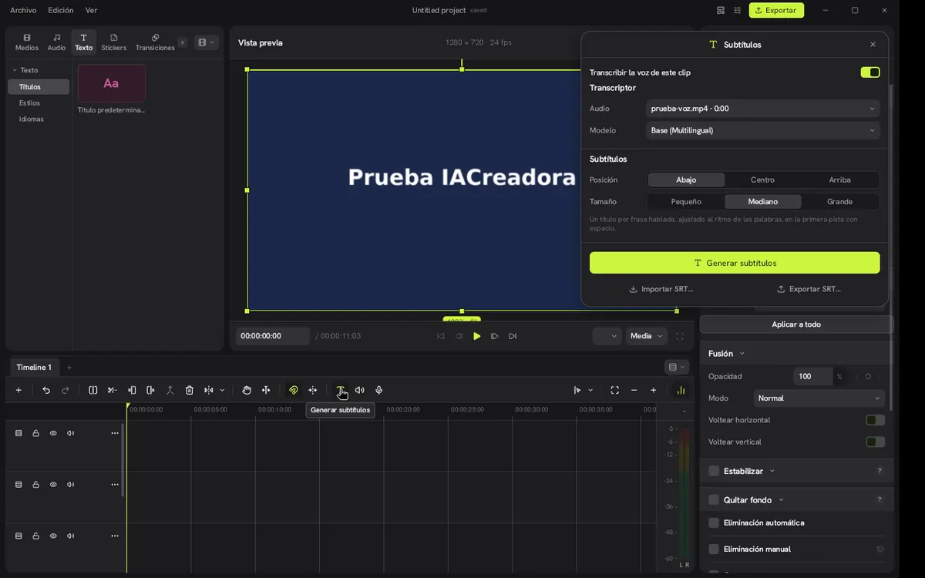Switch to the Stickers tab
The height and width of the screenshot is (578, 925).
point(114,42)
